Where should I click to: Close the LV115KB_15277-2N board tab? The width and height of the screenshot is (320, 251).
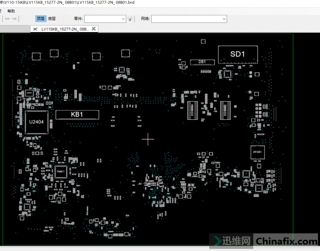tap(94, 29)
